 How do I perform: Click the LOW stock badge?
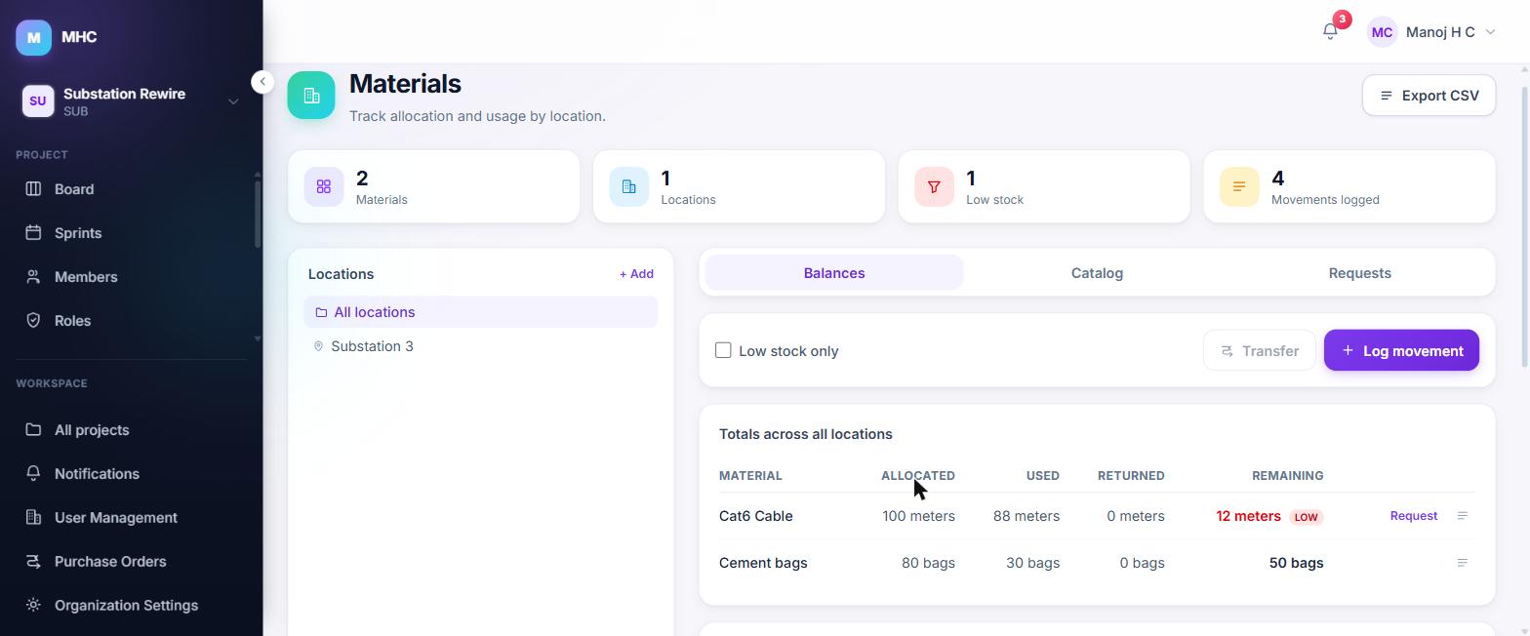coord(1306,517)
